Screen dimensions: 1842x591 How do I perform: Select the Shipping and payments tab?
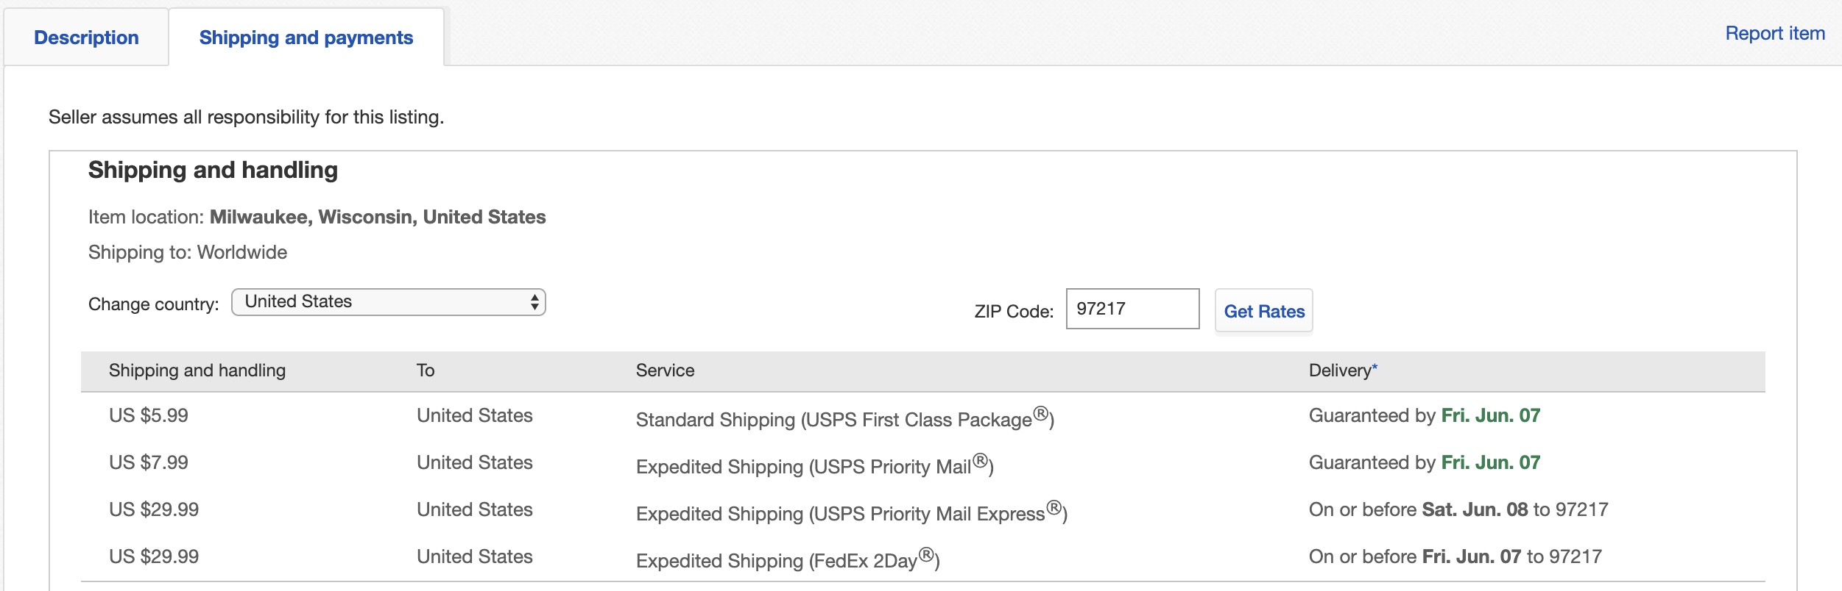306,37
